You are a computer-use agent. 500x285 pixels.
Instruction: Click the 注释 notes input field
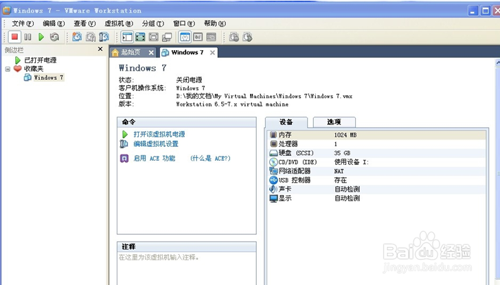(x=187, y=269)
